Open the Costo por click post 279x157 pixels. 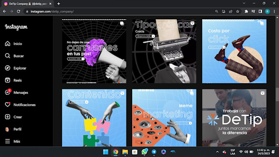tap(234, 51)
